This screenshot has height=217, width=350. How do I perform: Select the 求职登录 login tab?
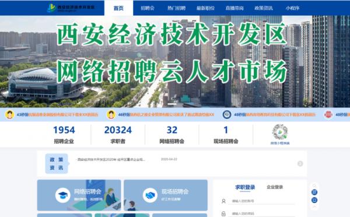[x=245, y=187]
